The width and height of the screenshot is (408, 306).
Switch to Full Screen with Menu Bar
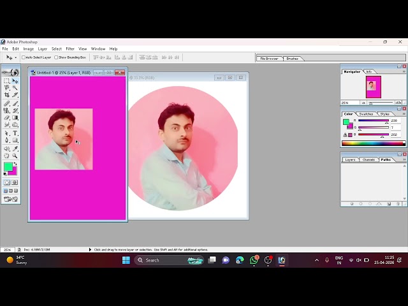pos(11,191)
